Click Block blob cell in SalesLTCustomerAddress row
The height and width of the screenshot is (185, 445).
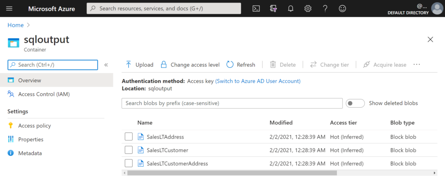tap(403, 163)
